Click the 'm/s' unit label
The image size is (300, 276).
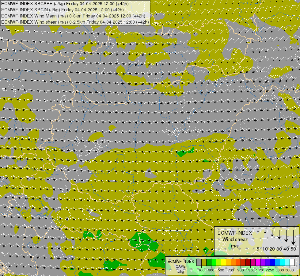tap(235, 246)
